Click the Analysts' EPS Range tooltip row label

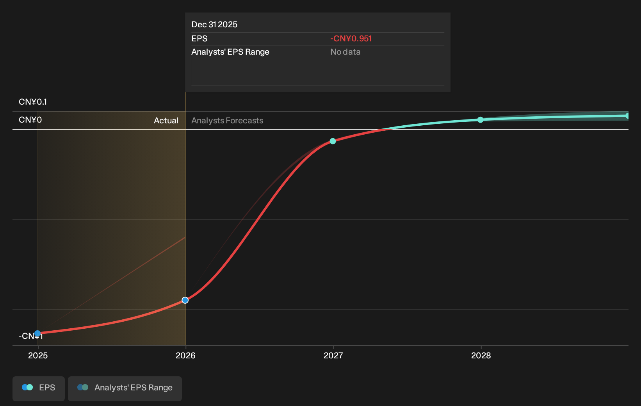coord(230,52)
